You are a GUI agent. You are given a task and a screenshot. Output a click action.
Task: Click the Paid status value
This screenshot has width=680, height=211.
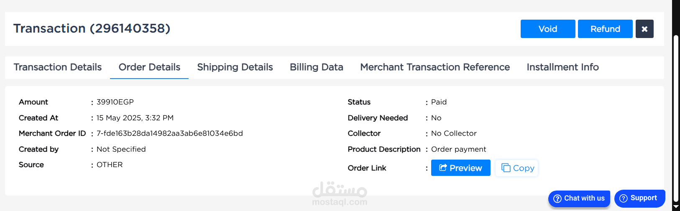tap(439, 102)
